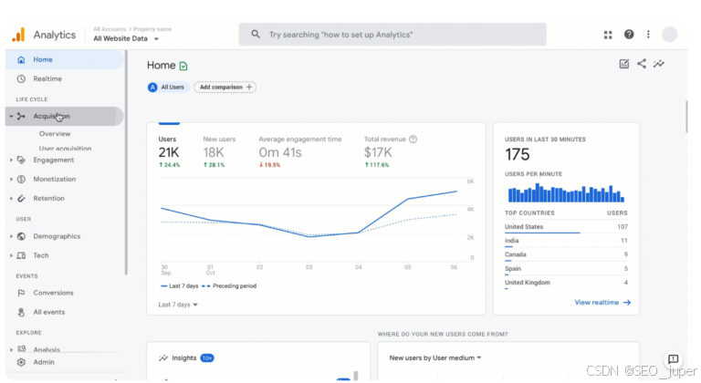This screenshot has height=383, width=701.
Task: Click the users per minute bar chart
Action: point(566,192)
